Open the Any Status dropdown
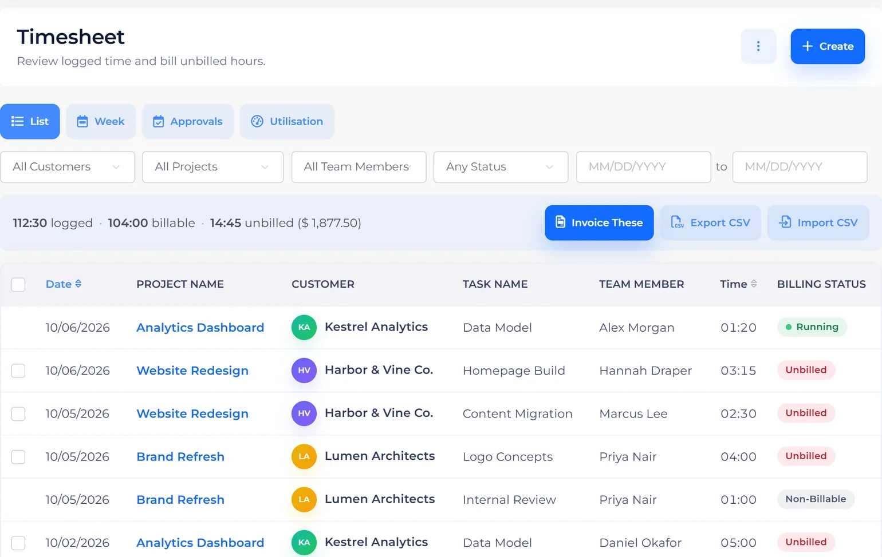This screenshot has width=882, height=557. pos(501,167)
